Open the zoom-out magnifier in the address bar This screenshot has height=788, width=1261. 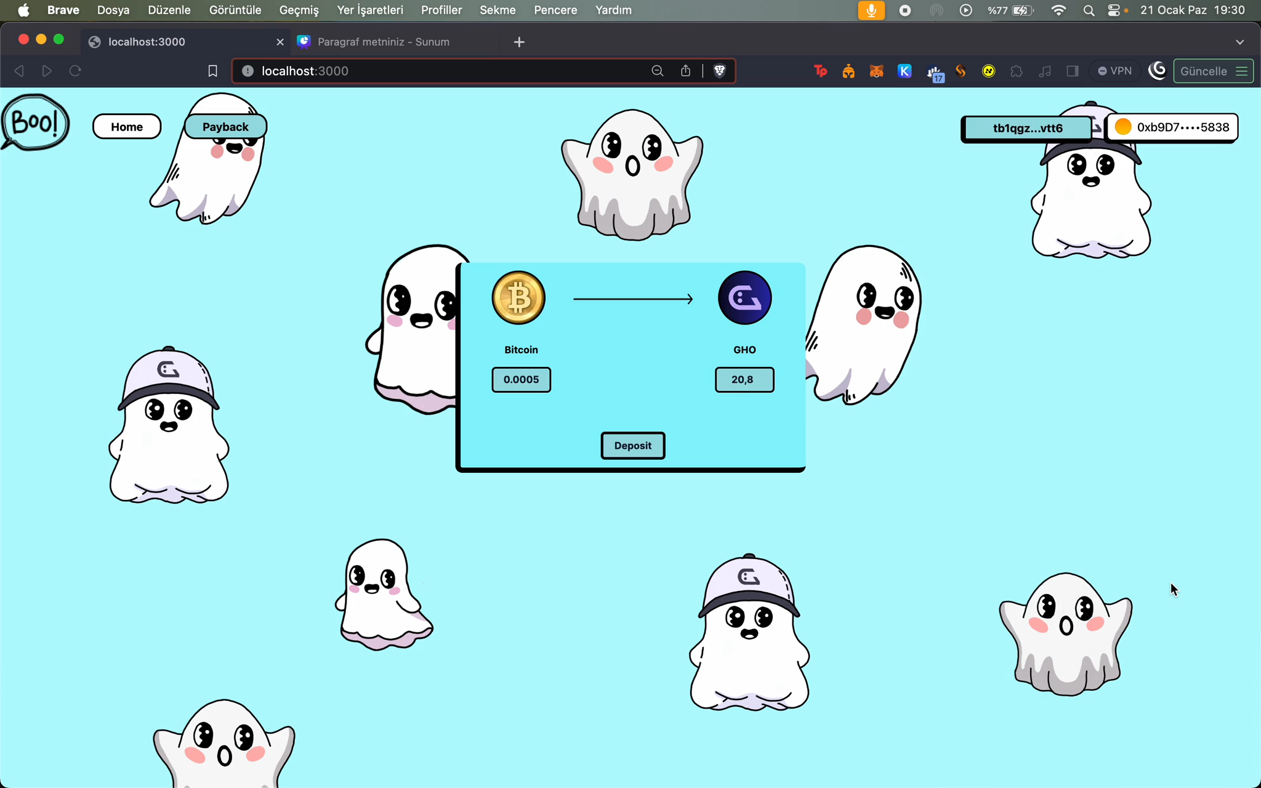(x=658, y=71)
